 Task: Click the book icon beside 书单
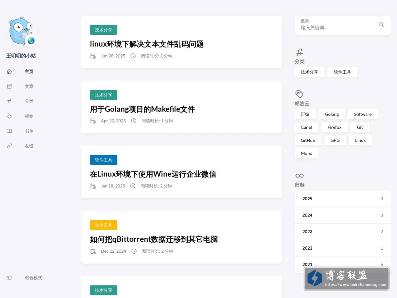point(9,131)
